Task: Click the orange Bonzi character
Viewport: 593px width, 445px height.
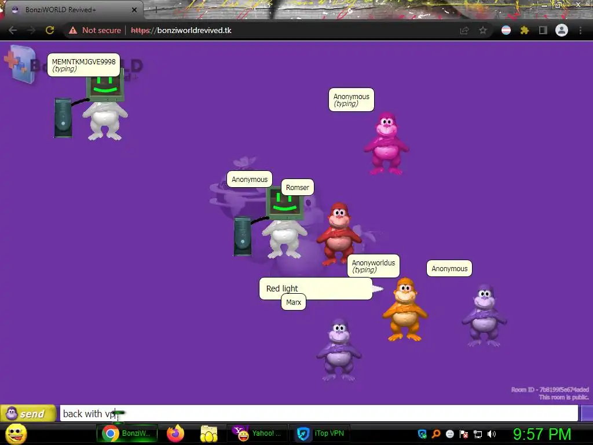Action: click(405, 309)
